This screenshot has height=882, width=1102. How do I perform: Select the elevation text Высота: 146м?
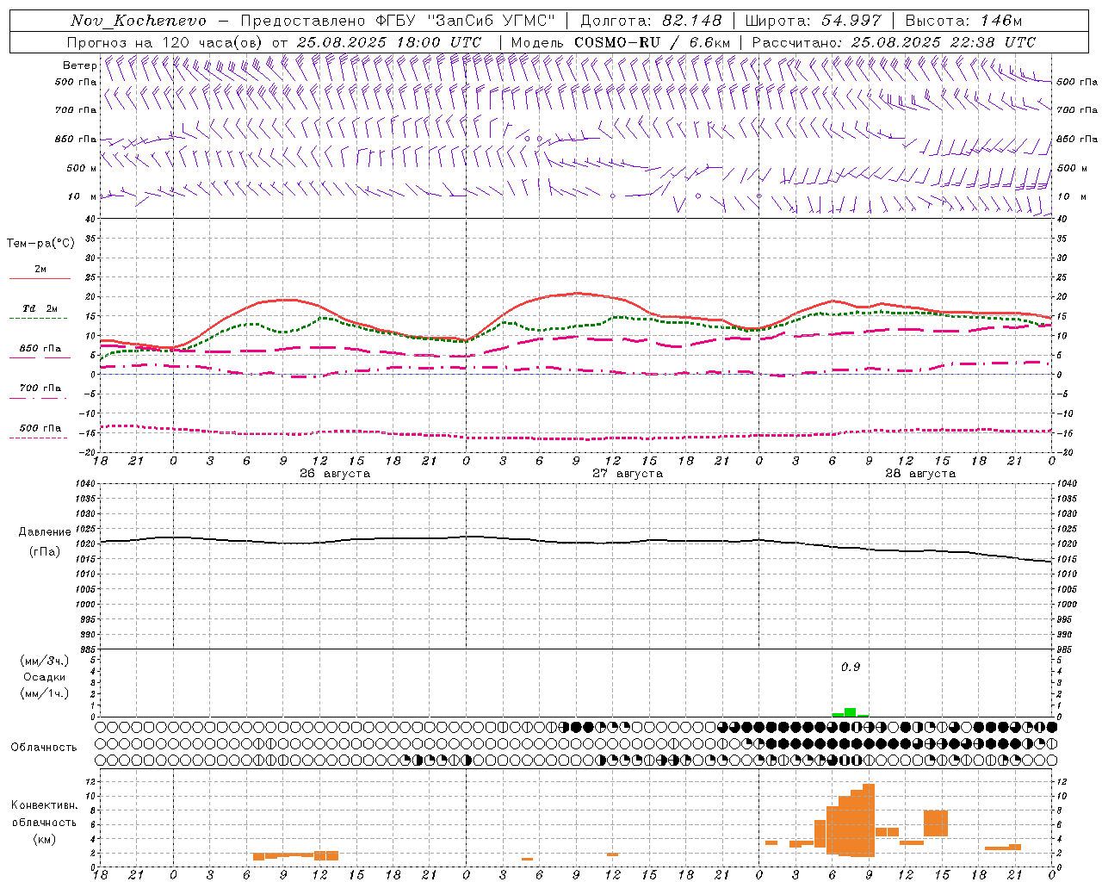coord(963,21)
